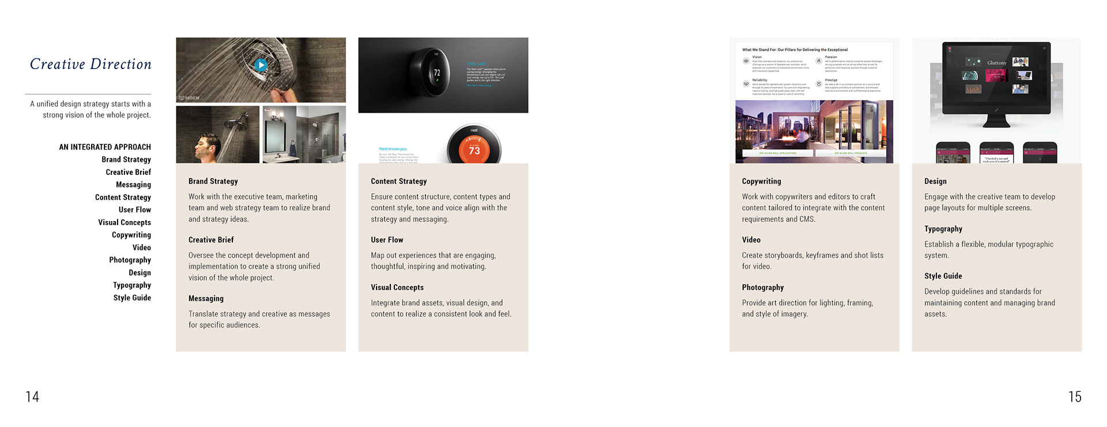
Task: Click the Moen logo on shower image
Action: (x=189, y=98)
